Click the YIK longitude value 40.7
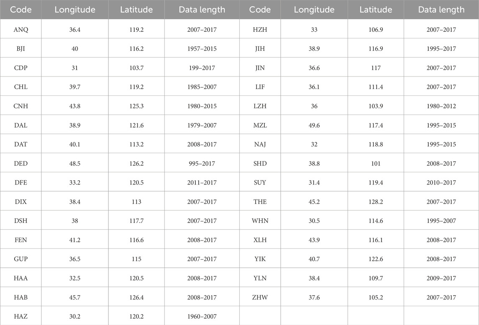479x325 pixels. [x=314, y=259]
